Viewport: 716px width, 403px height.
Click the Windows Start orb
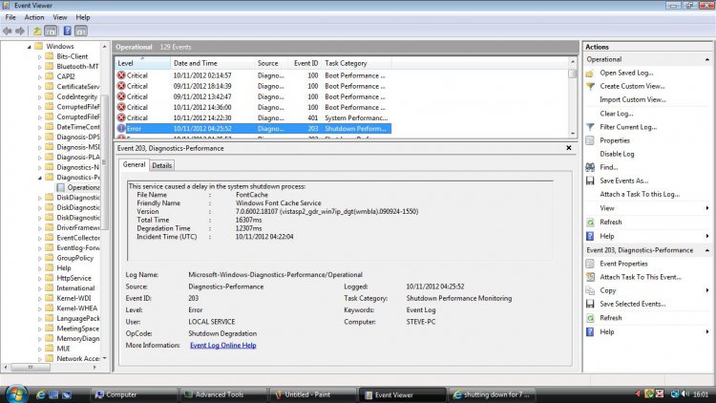coord(15,393)
